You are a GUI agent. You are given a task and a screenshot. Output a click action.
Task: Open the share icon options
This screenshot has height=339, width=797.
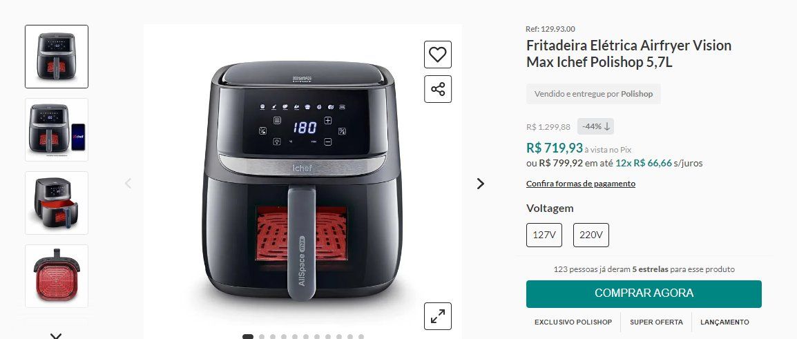[438, 90]
